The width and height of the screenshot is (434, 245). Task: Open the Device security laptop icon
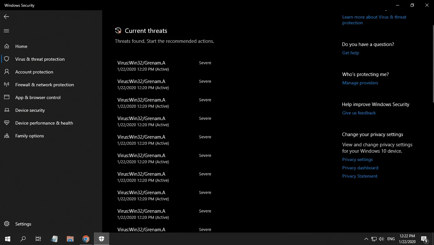pyautogui.click(x=7, y=110)
